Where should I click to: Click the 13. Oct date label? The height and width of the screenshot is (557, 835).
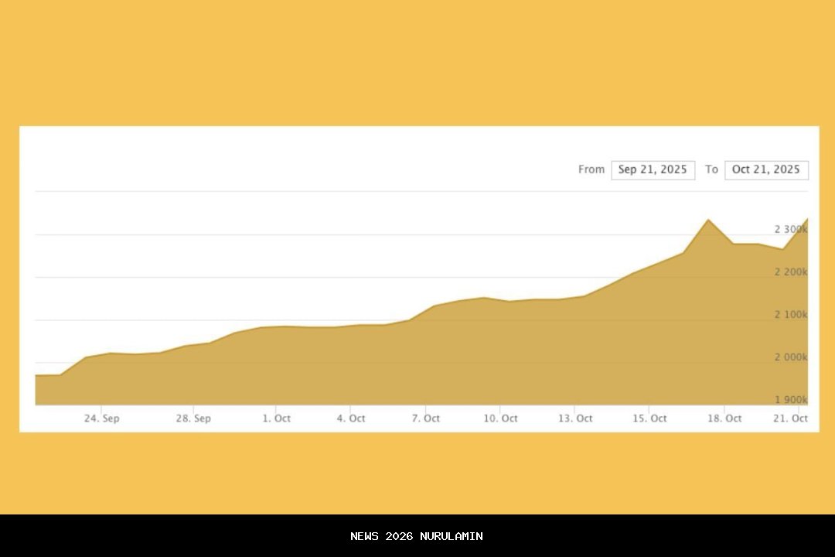(x=575, y=419)
